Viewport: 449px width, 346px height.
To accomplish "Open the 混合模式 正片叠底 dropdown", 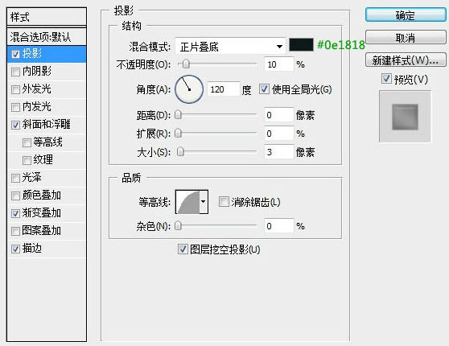I will pyautogui.click(x=230, y=46).
